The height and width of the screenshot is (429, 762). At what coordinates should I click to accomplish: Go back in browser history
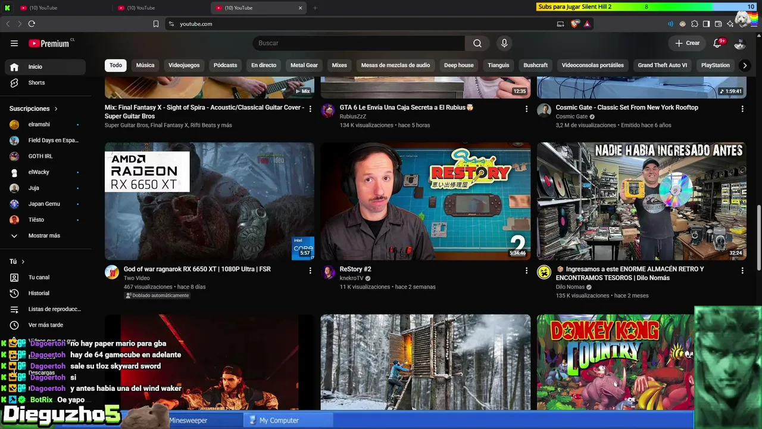(8, 24)
